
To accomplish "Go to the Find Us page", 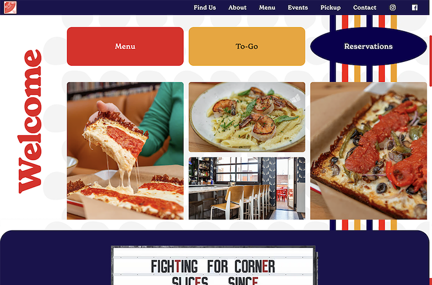I will (205, 7).
